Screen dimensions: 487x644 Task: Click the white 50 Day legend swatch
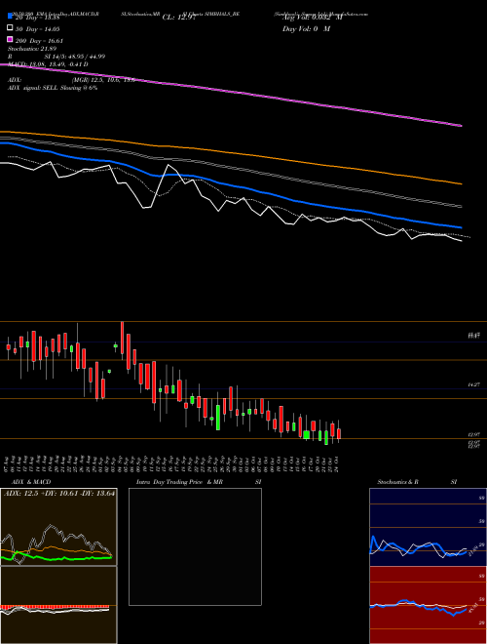[10, 28]
